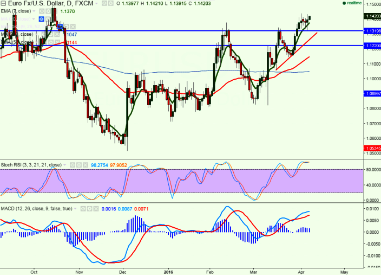
Task: Remove the Ichimoku indicator
Action: click(x=73, y=27)
